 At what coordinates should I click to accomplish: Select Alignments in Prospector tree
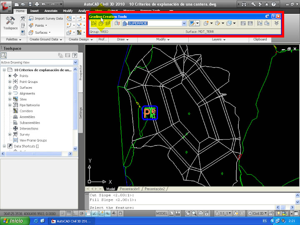[27, 93]
